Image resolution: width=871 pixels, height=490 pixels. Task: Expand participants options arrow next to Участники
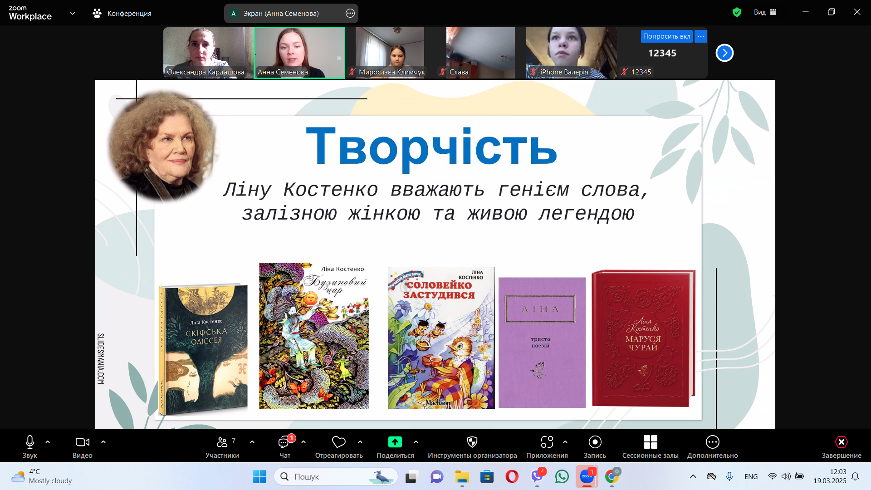(252, 442)
